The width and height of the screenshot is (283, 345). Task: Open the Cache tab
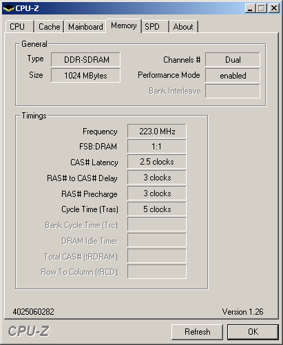click(x=49, y=27)
